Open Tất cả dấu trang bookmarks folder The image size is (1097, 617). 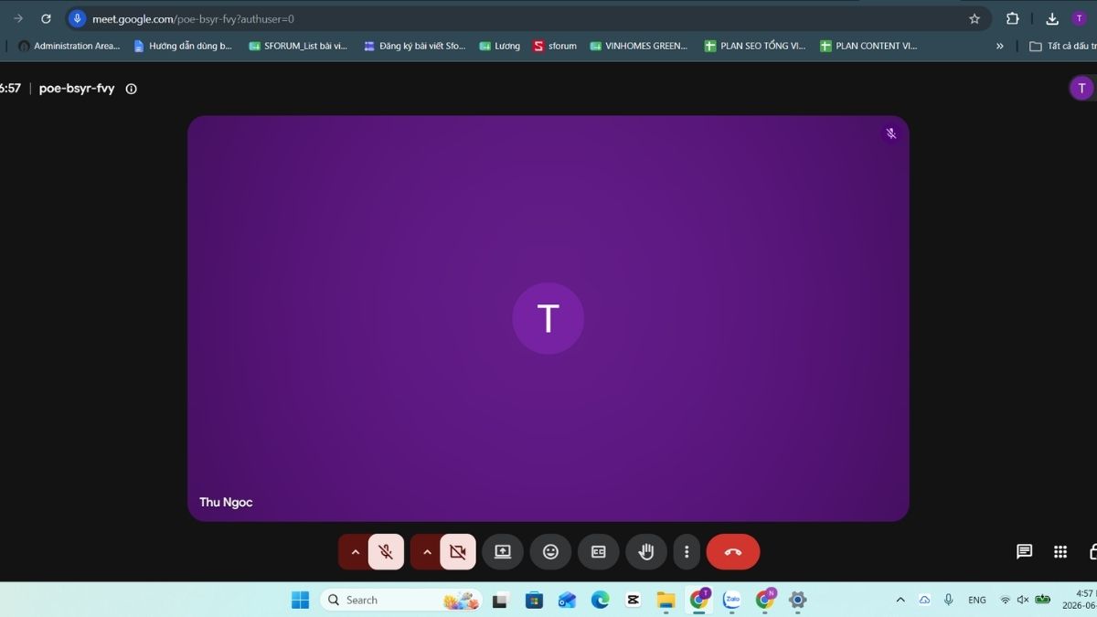[x=1062, y=46]
